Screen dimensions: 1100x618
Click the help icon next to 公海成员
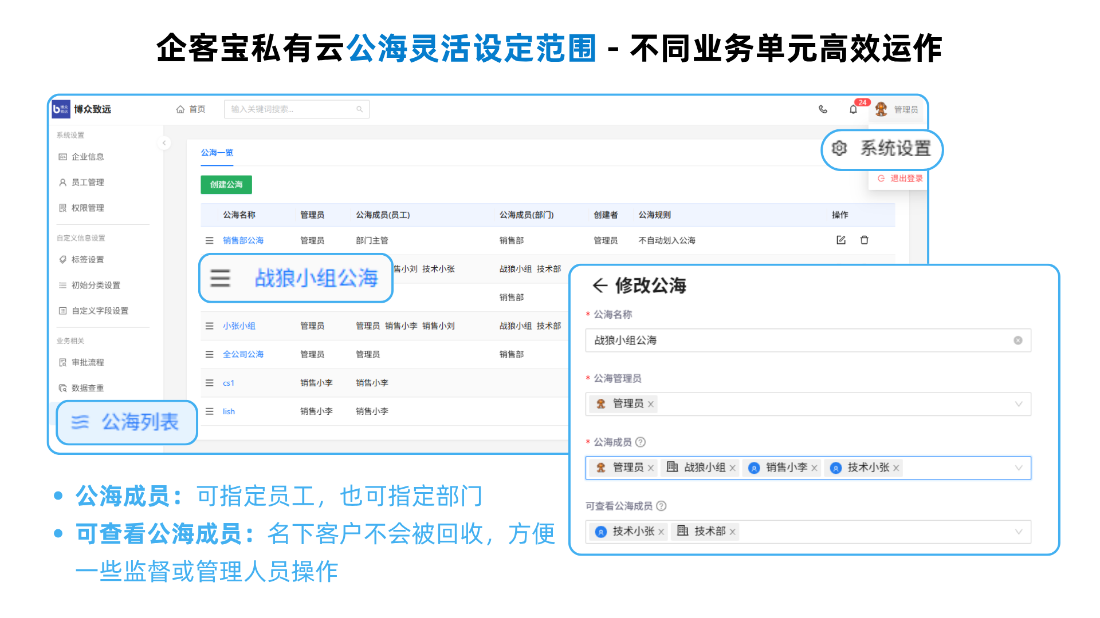click(641, 442)
